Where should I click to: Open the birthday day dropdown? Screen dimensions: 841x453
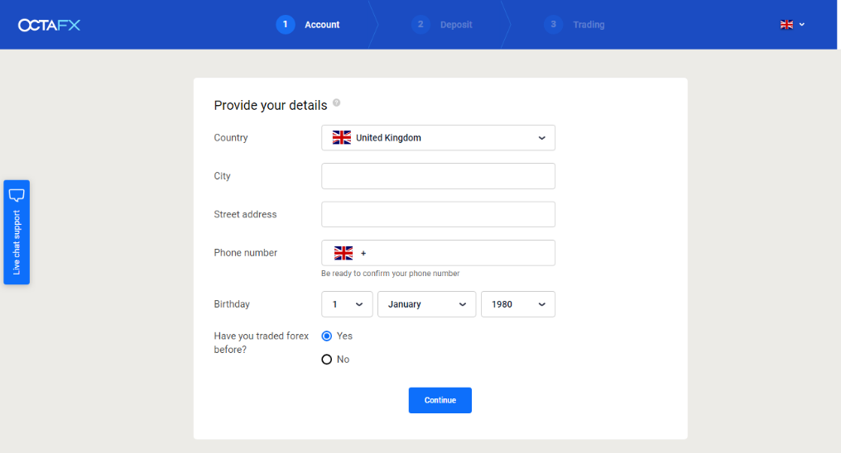[x=347, y=304]
